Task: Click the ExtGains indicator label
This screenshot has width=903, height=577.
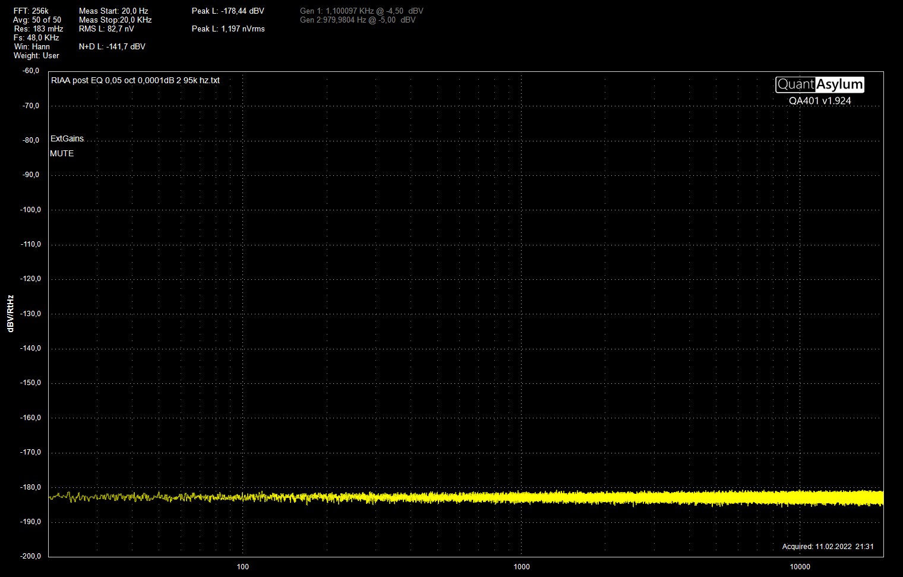Action: pyautogui.click(x=67, y=138)
